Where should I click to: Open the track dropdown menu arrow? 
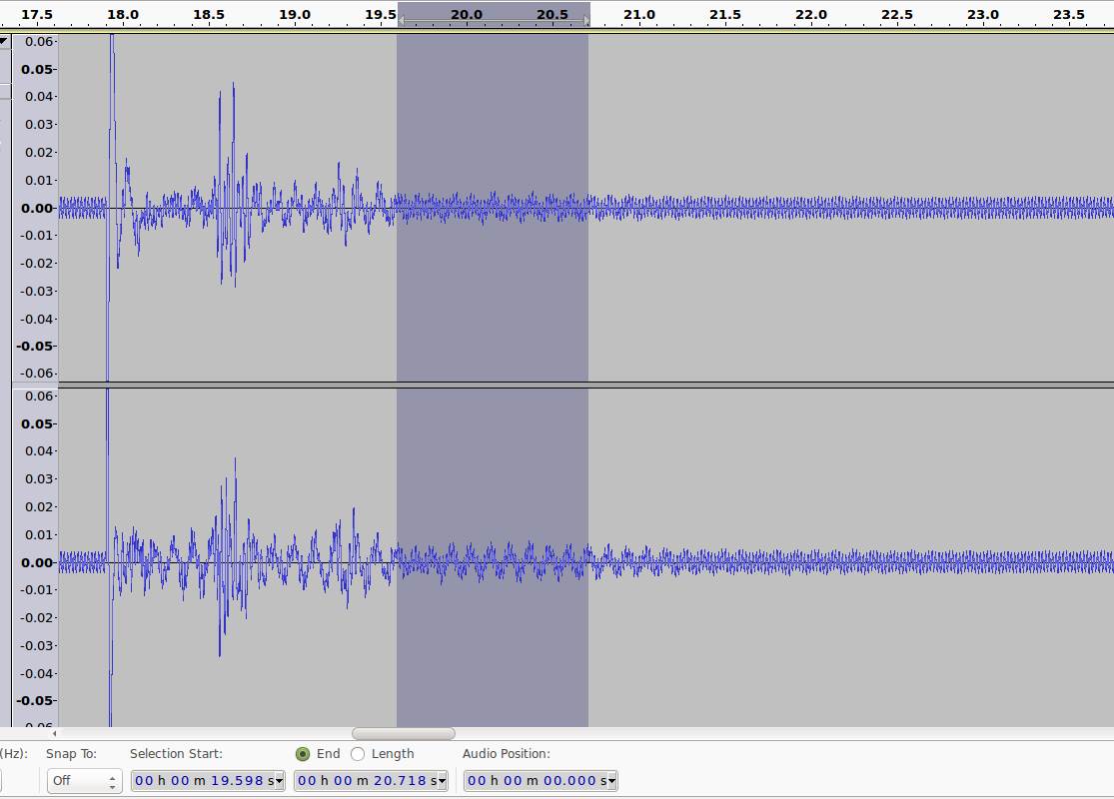pyautogui.click(x=4, y=42)
